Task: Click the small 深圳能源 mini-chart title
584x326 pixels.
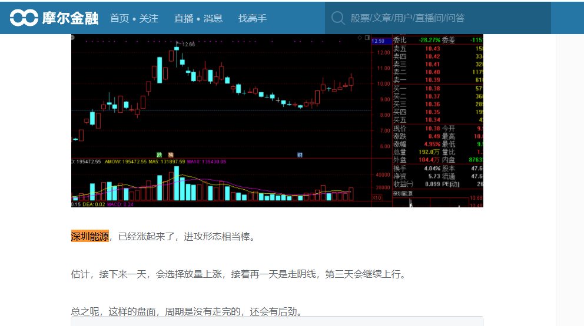Action: click(x=403, y=194)
